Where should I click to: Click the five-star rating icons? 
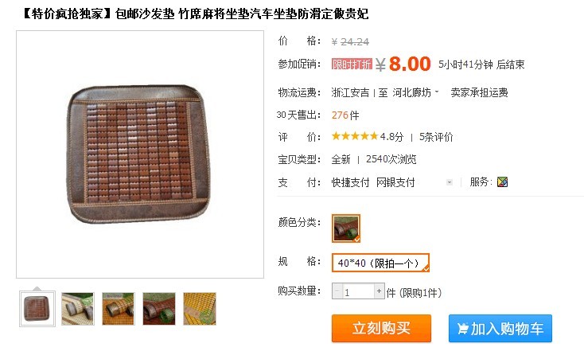point(355,136)
